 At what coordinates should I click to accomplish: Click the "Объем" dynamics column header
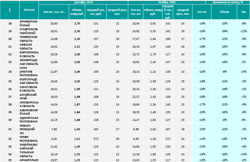224,12
